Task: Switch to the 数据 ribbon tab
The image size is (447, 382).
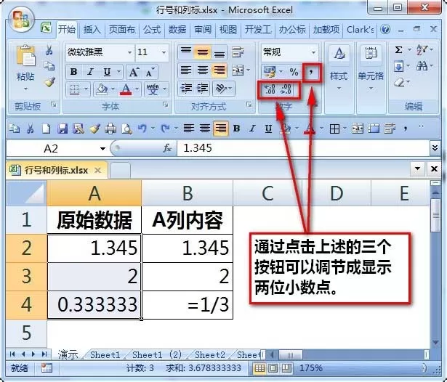Action: coord(177,30)
